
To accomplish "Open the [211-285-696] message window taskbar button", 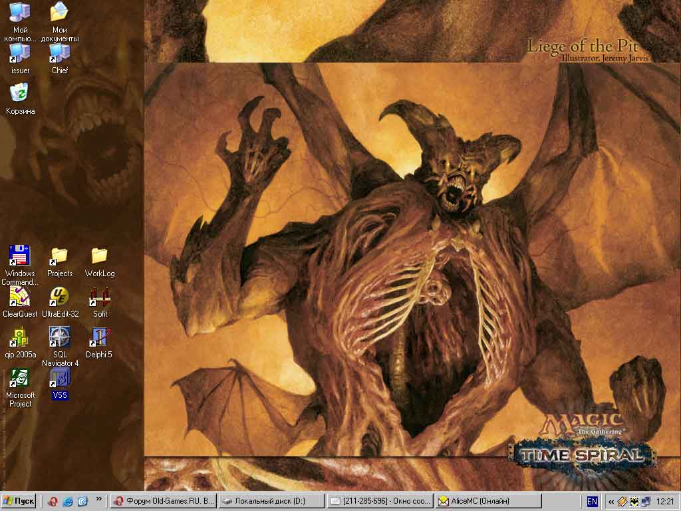I will pyautogui.click(x=380, y=501).
